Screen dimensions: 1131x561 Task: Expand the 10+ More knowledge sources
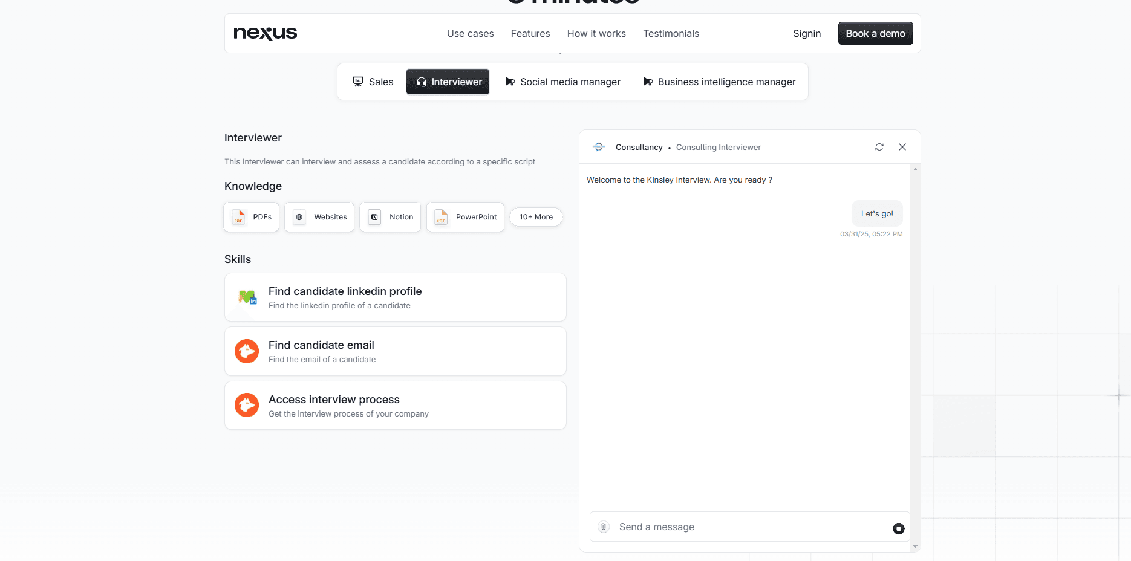pos(536,217)
